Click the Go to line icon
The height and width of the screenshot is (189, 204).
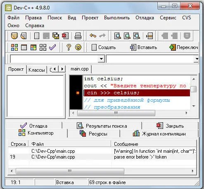[149, 36]
